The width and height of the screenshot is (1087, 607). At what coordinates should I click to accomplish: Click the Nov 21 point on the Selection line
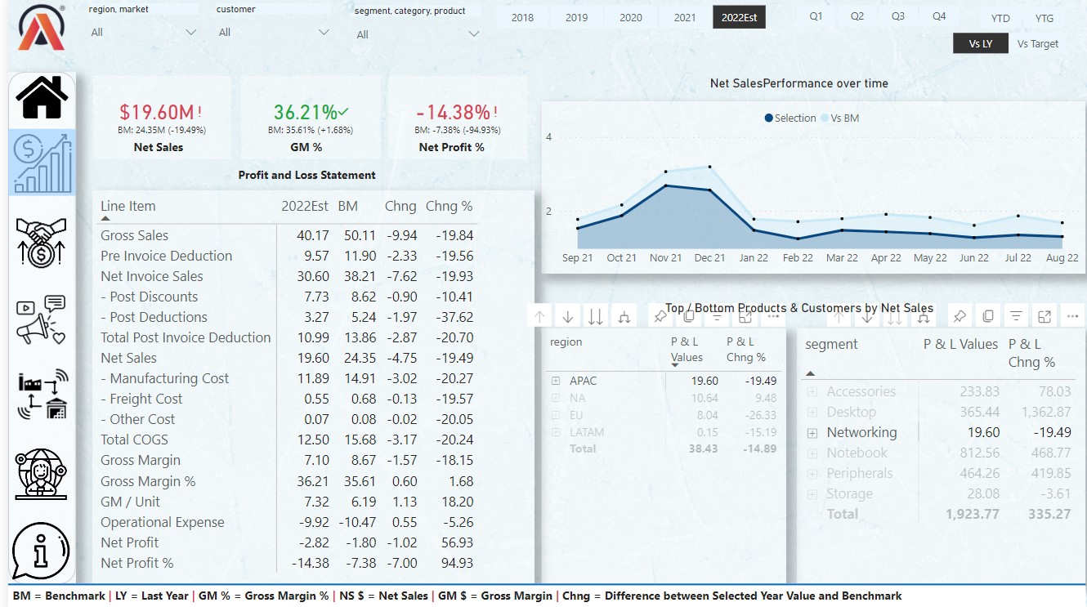666,185
